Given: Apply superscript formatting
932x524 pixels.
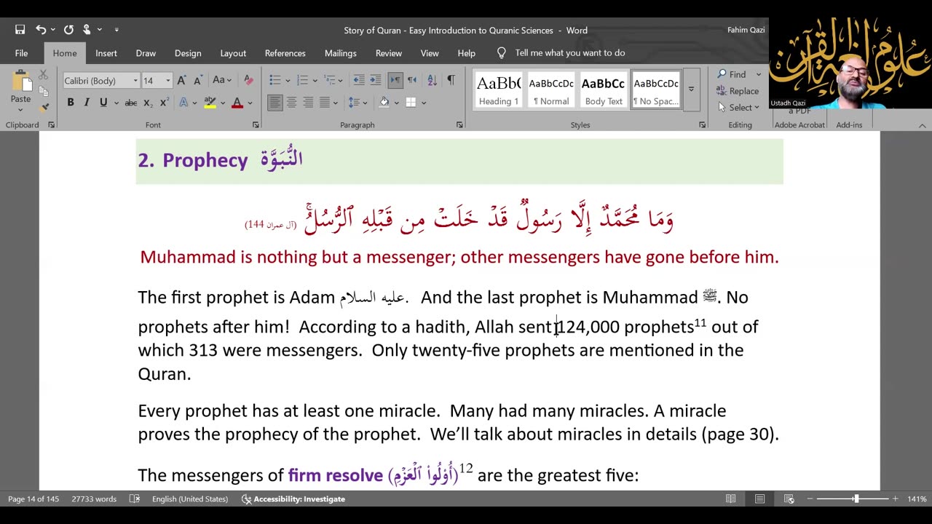Looking at the screenshot, I should (x=164, y=103).
